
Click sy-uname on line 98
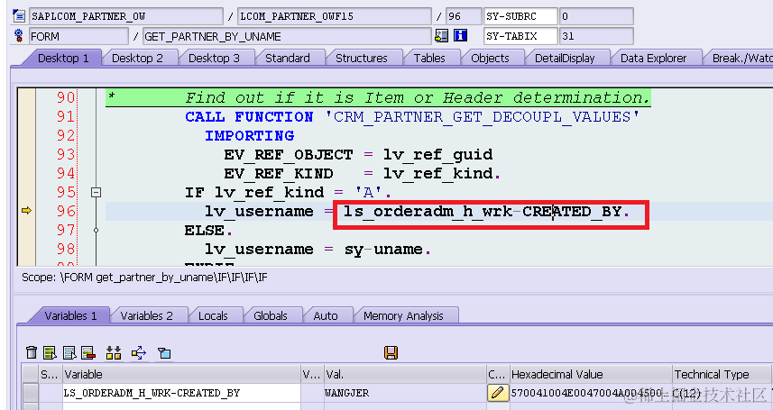[383, 250]
